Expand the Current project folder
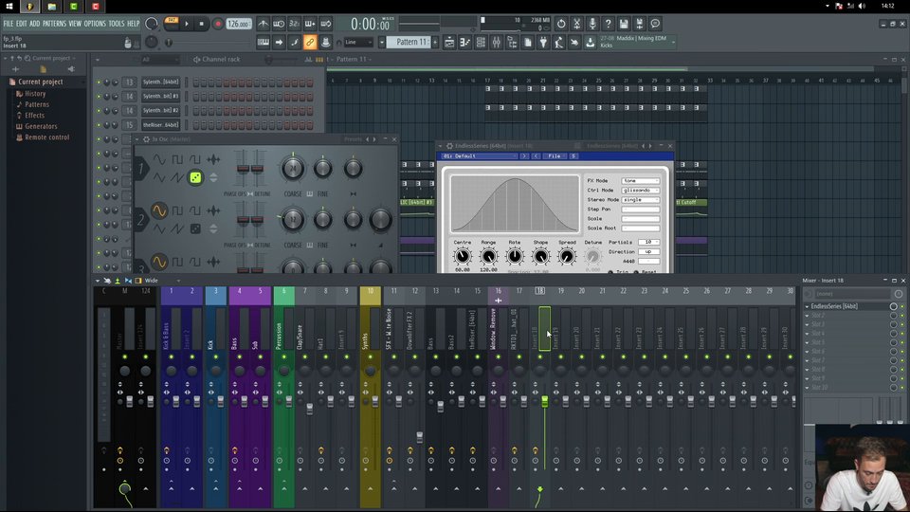The image size is (910, 512). [x=40, y=82]
